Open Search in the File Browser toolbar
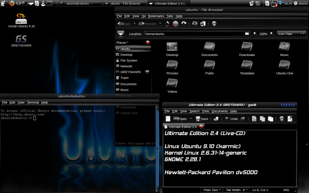The height and width of the screenshot is (193, 309). pyautogui.click(x=214, y=24)
